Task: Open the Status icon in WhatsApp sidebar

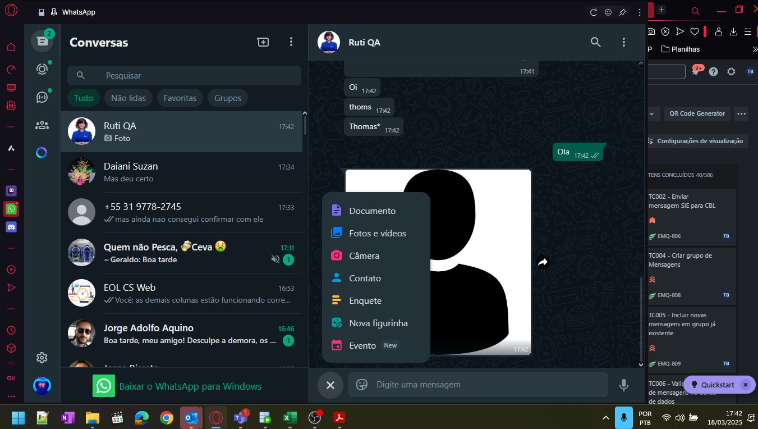Action: point(42,69)
